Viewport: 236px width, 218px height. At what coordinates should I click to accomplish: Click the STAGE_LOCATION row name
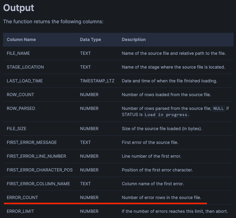[25, 67]
